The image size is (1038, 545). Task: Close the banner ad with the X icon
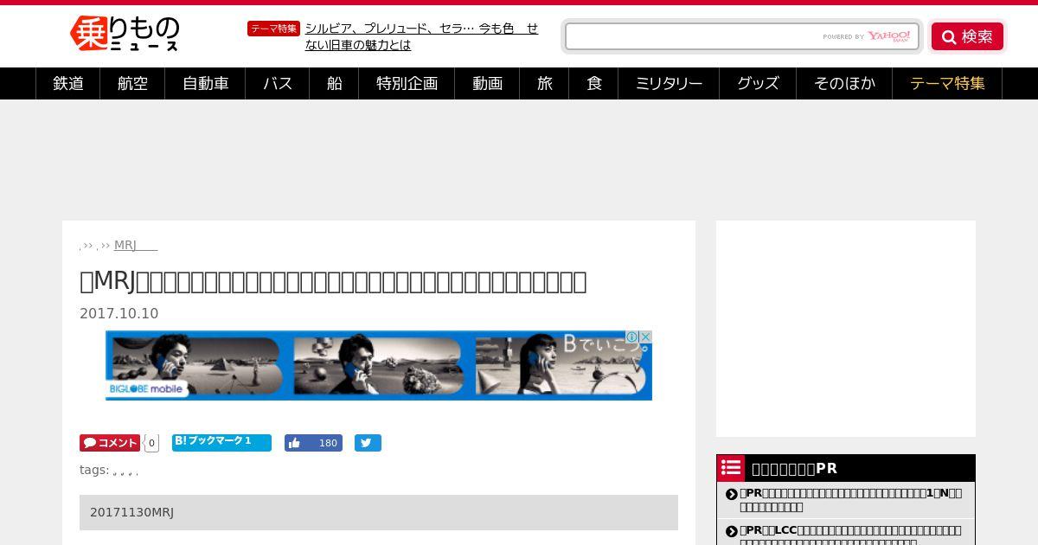(x=645, y=337)
